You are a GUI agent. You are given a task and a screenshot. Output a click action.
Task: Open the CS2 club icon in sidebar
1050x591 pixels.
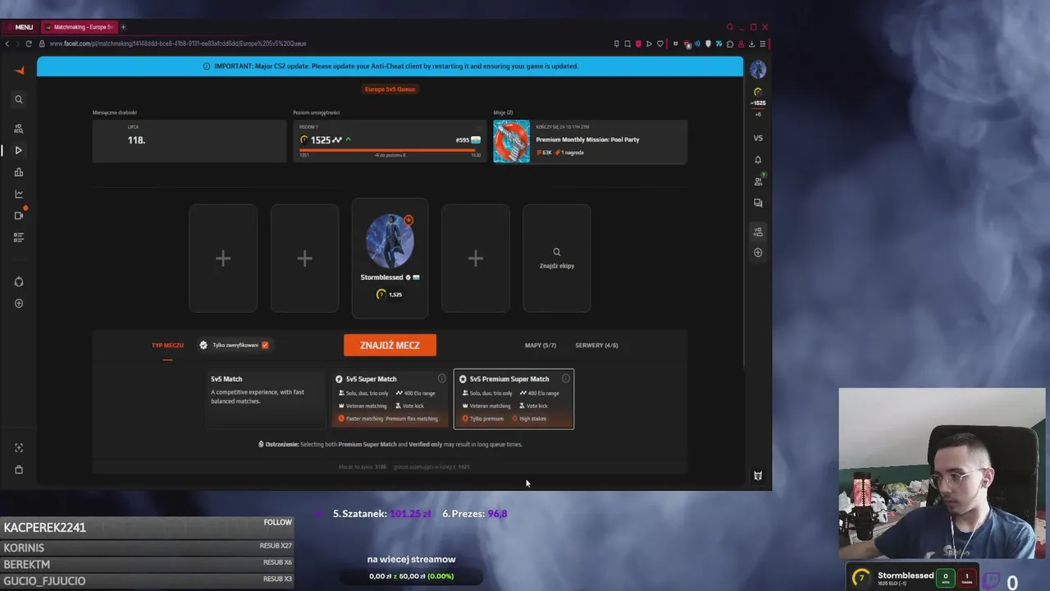point(19,282)
